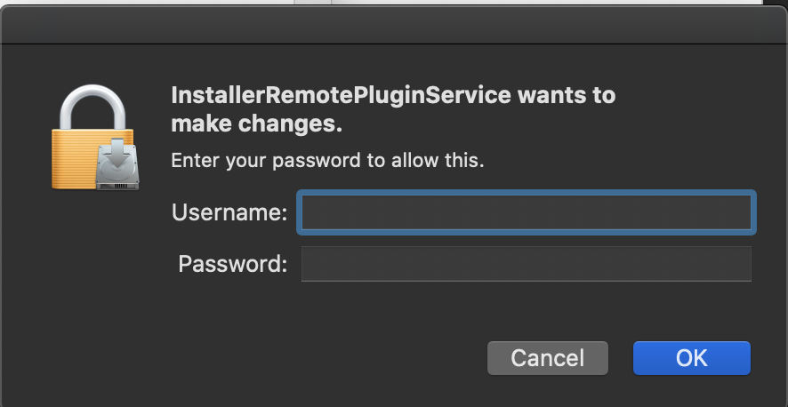Click the "Enter your password to allow this" text

pyautogui.click(x=327, y=161)
